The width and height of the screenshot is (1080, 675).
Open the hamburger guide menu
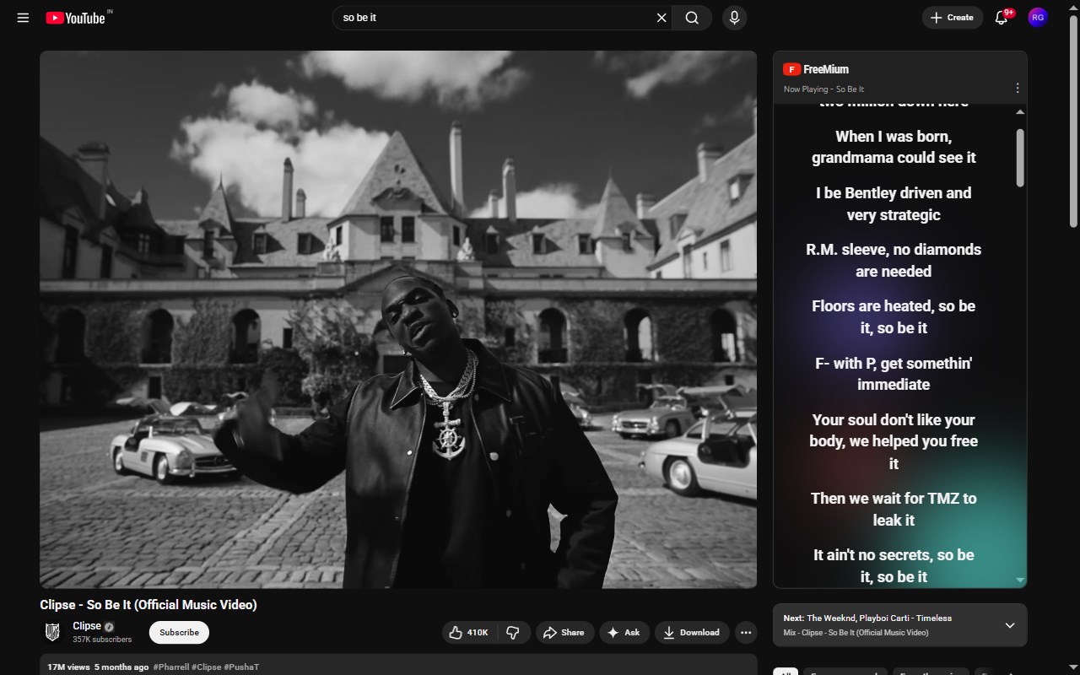click(x=23, y=18)
